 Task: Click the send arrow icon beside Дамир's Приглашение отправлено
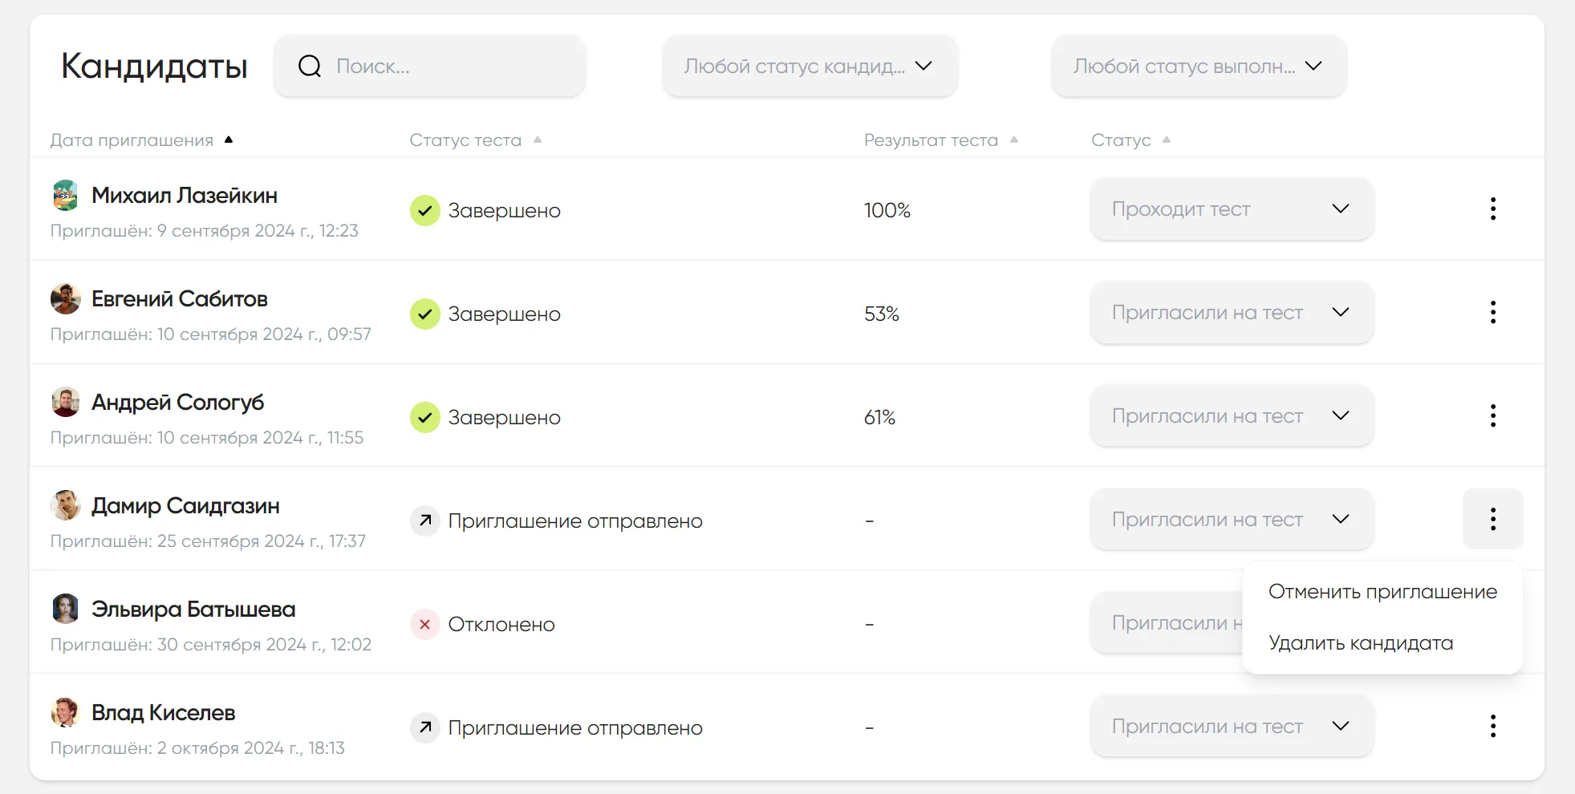[x=424, y=521]
